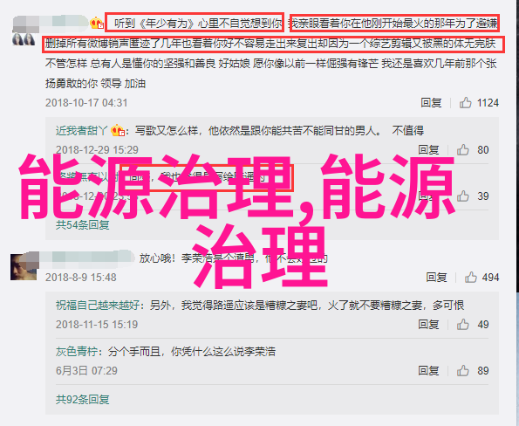Click the top commenter's avatar thumbnail
Image resolution: width=519 pixels, height=426 pixels.
24,39
